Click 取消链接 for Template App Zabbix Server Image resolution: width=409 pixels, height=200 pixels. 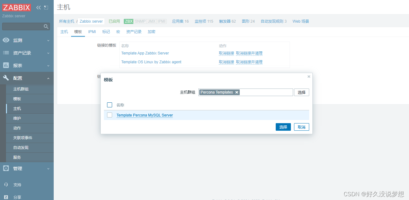point(226,53)
